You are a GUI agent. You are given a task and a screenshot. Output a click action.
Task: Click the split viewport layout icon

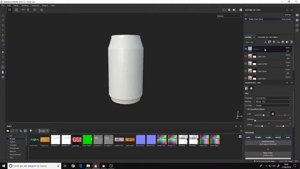(17, 10)
